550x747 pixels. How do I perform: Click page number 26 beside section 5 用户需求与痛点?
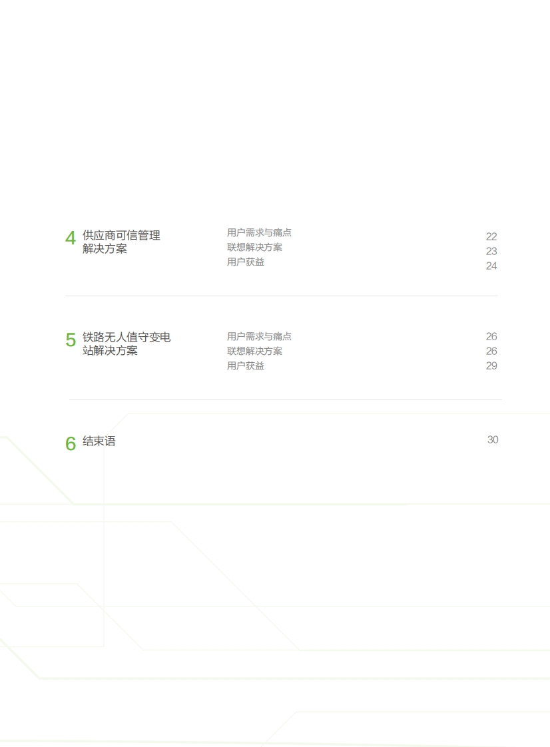point(491,336)
